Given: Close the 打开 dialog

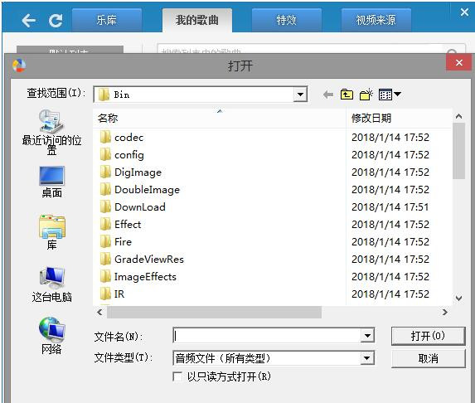Looking at the screenshot, I should (x=458, y=62).
